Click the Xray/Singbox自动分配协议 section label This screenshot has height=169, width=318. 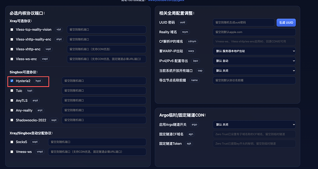coord(31,133)
